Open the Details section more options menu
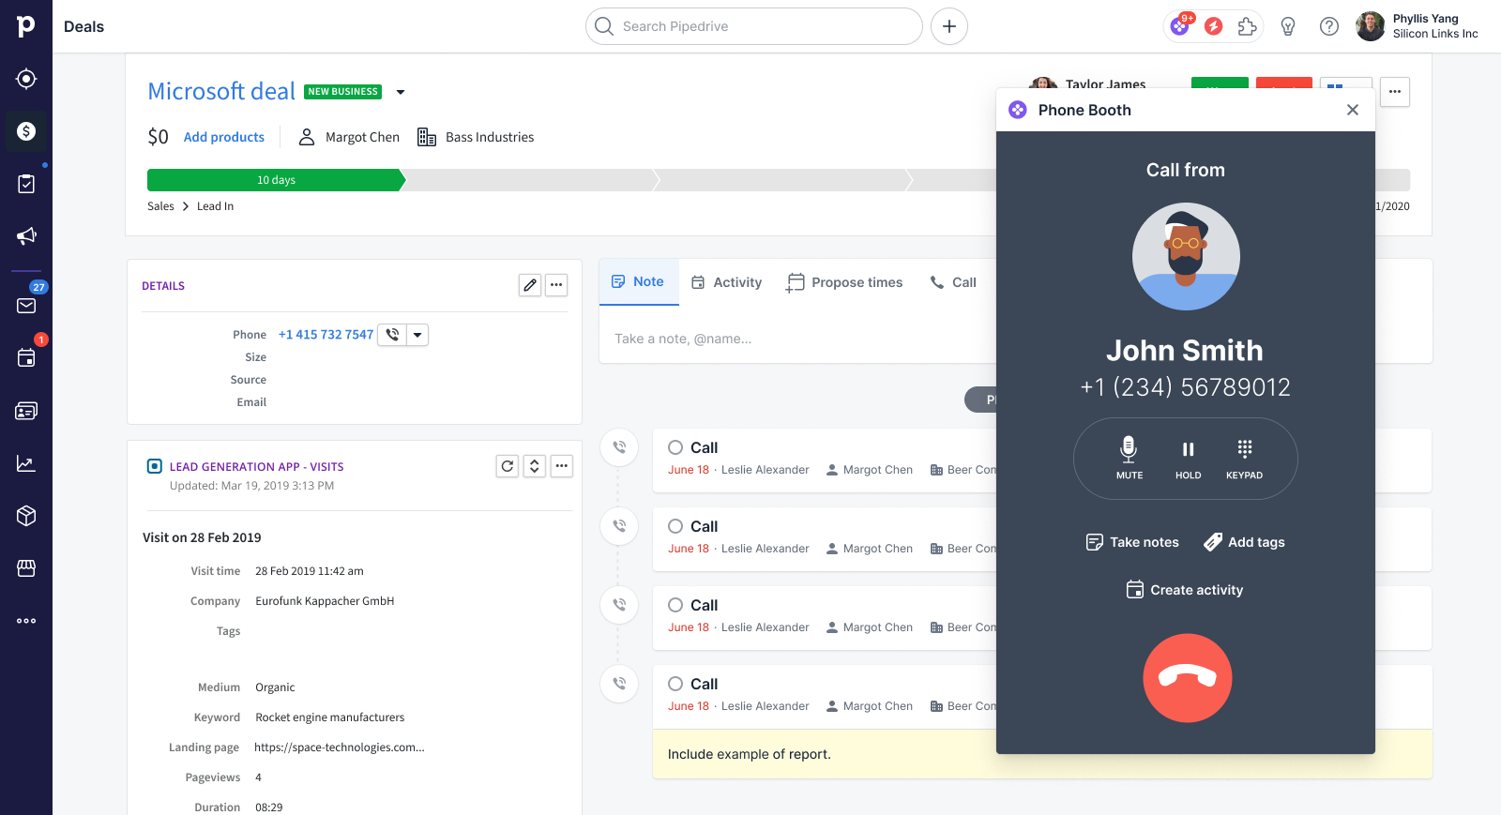The width and height of the screenshot is (1501, 815). click(556, 285)
